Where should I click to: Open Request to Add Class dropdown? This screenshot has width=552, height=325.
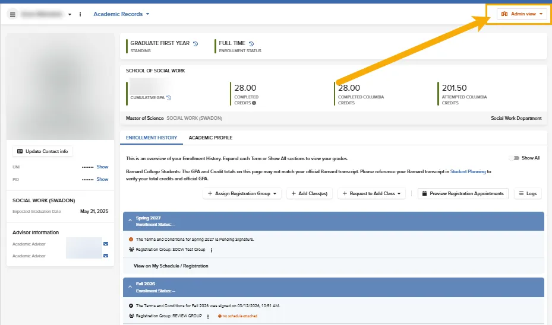pos(371,193)
